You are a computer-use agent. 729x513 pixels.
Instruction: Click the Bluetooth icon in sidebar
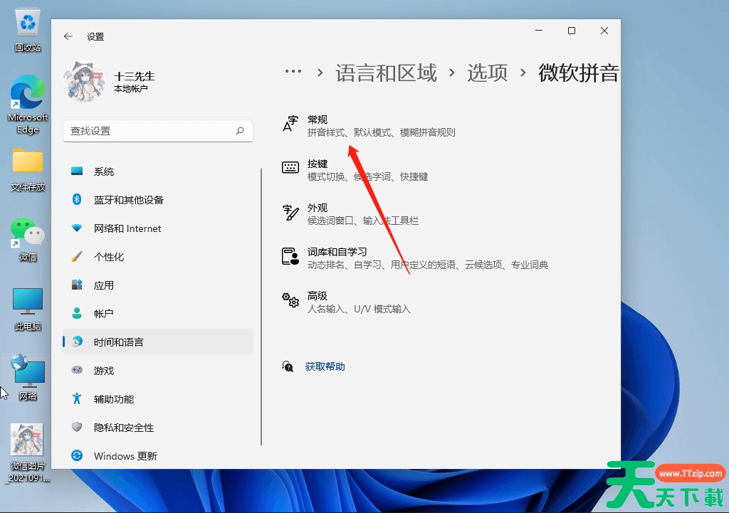[x=77, y=200]
